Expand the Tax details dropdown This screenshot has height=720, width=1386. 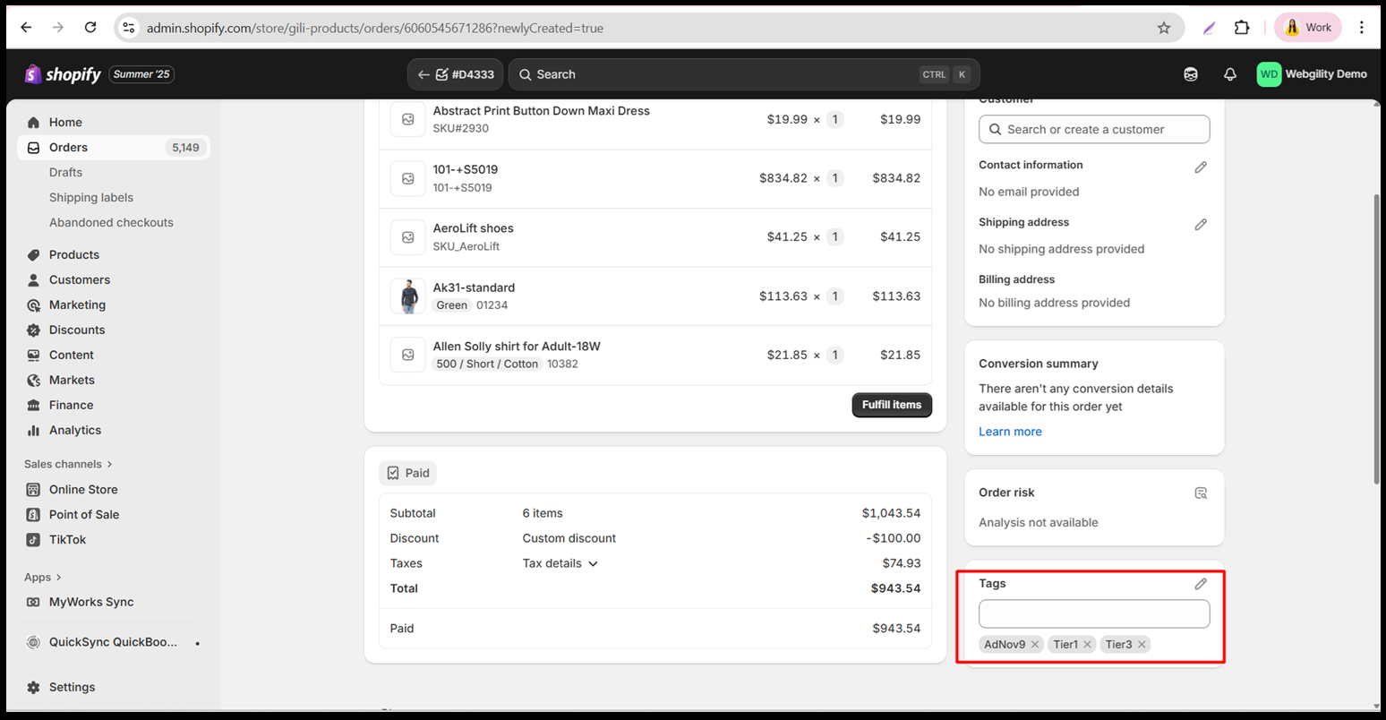[x=560, y=563]
